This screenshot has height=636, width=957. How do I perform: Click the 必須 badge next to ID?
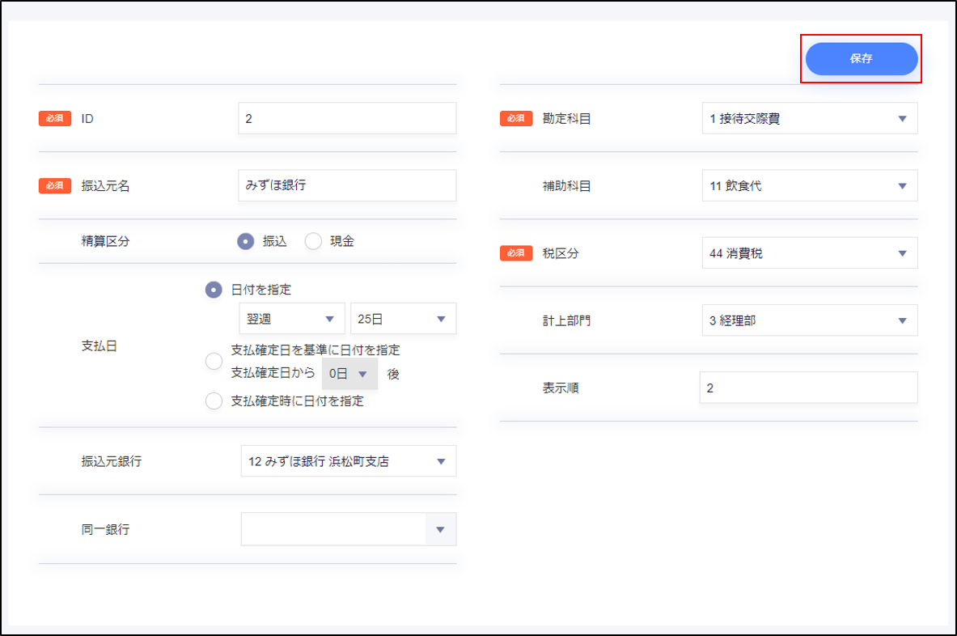[55, 118]
